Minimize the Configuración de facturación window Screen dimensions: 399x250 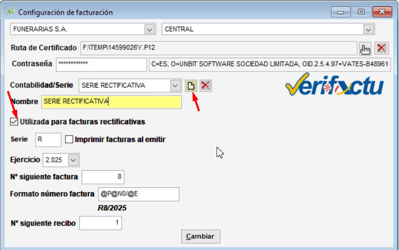pos(340,12)
